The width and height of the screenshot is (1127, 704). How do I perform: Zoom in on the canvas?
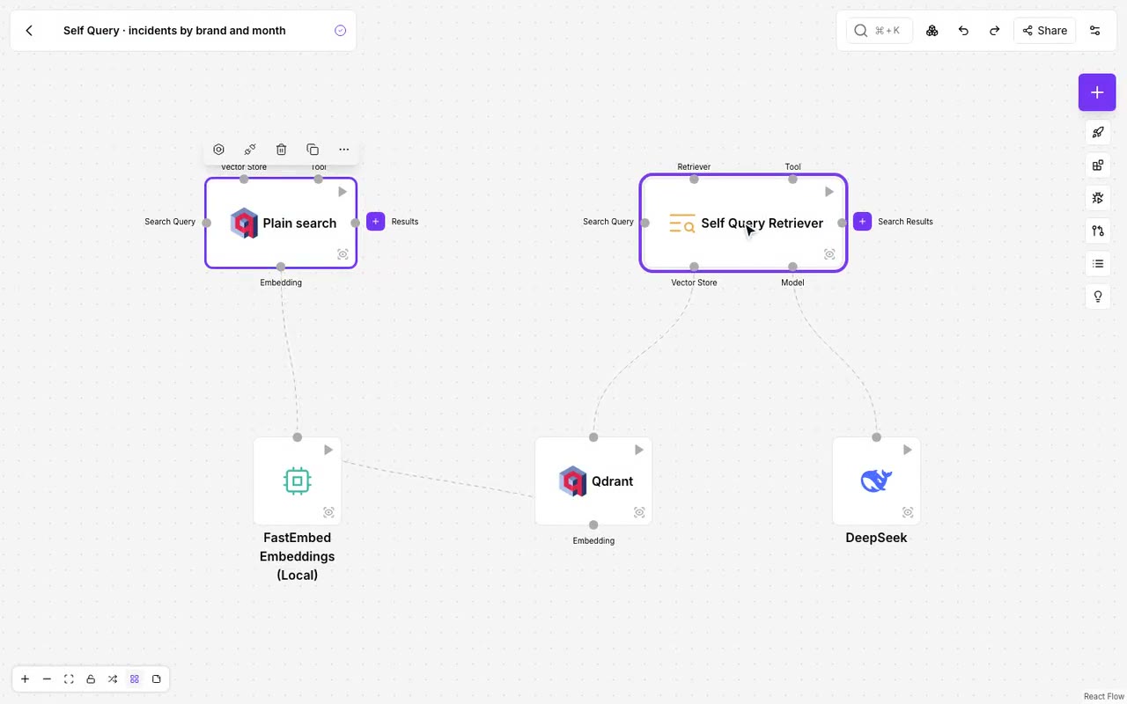pyautogui.click(x=25, y=679)
